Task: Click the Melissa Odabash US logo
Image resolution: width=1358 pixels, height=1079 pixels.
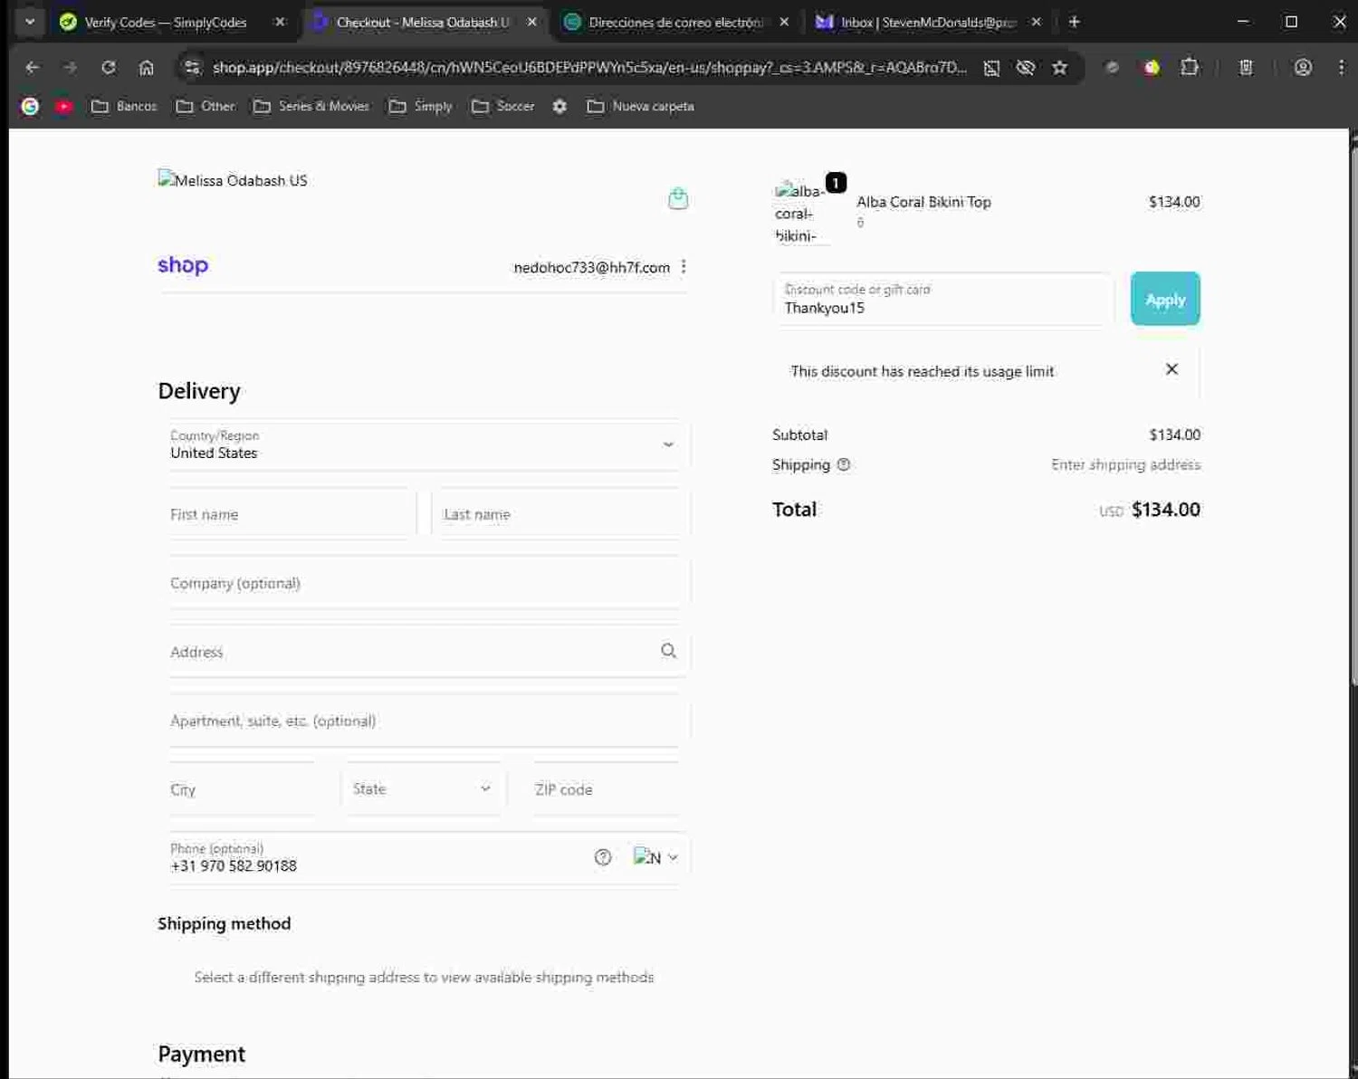Action: click(233, 180)
